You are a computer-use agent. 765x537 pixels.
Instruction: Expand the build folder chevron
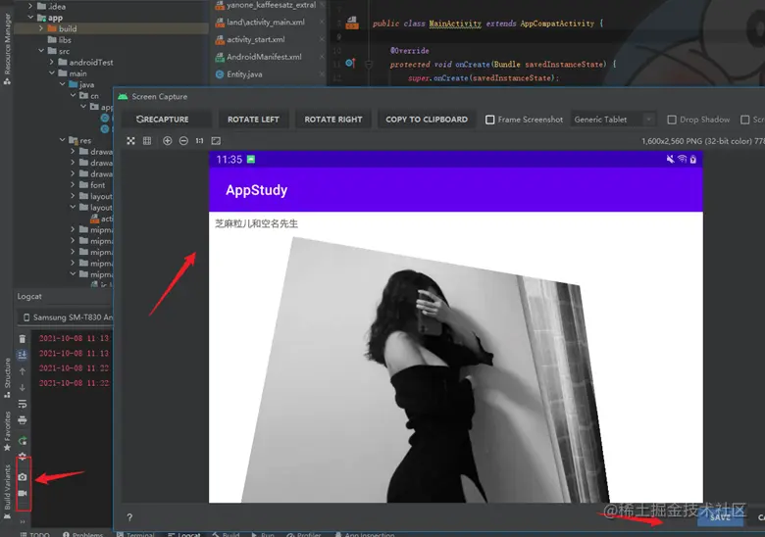(41, 28)
